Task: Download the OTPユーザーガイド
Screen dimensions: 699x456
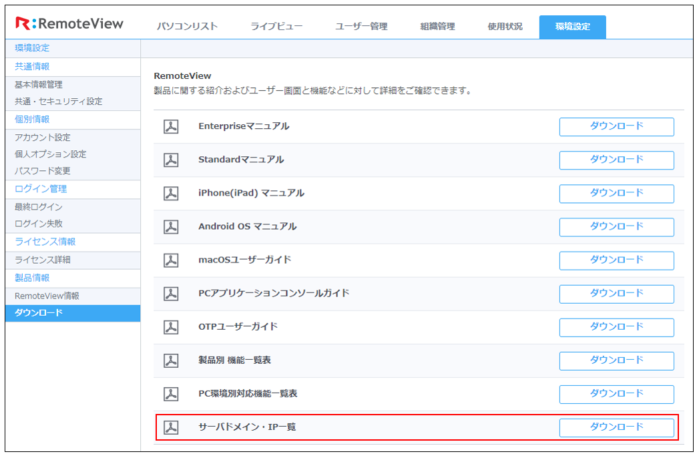Action: [x=616, y=327]
